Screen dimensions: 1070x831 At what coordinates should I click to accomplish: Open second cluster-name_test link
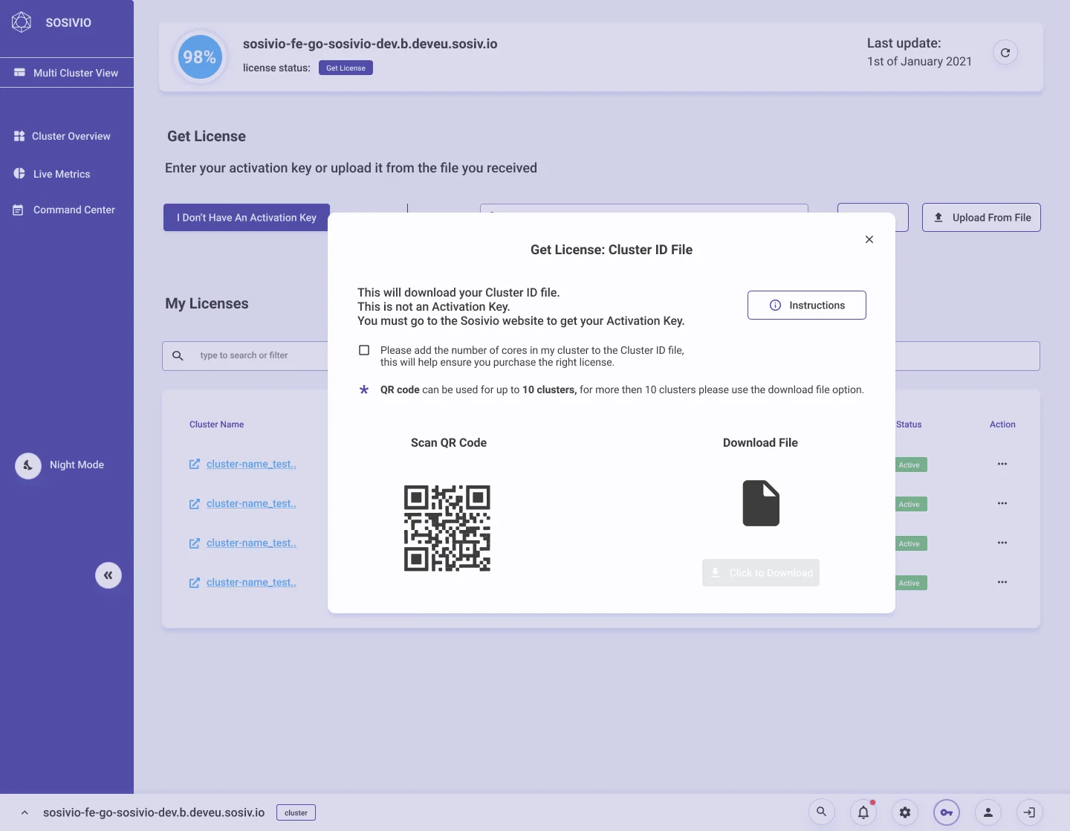coord(251,503)
